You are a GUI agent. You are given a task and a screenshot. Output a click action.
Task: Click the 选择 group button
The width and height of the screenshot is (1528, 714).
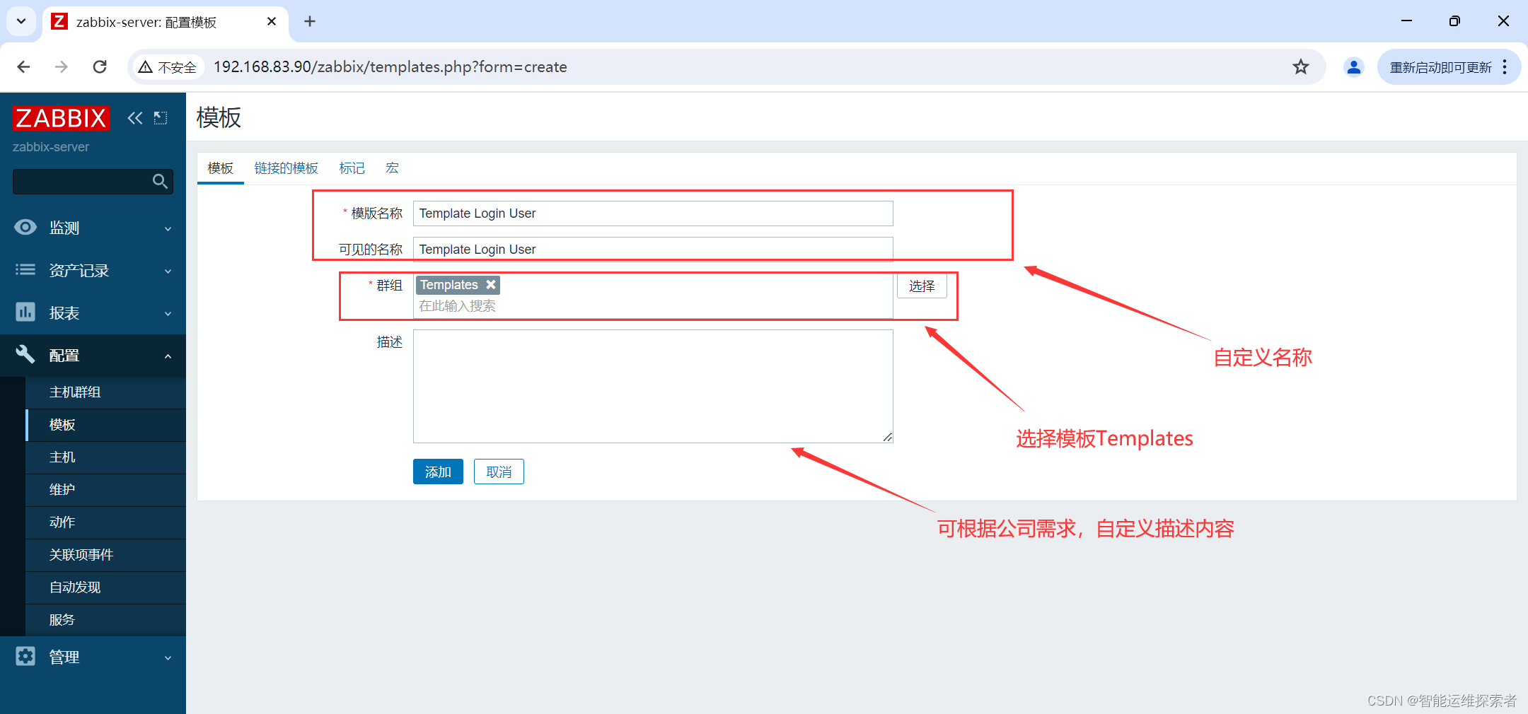[922, 286]
